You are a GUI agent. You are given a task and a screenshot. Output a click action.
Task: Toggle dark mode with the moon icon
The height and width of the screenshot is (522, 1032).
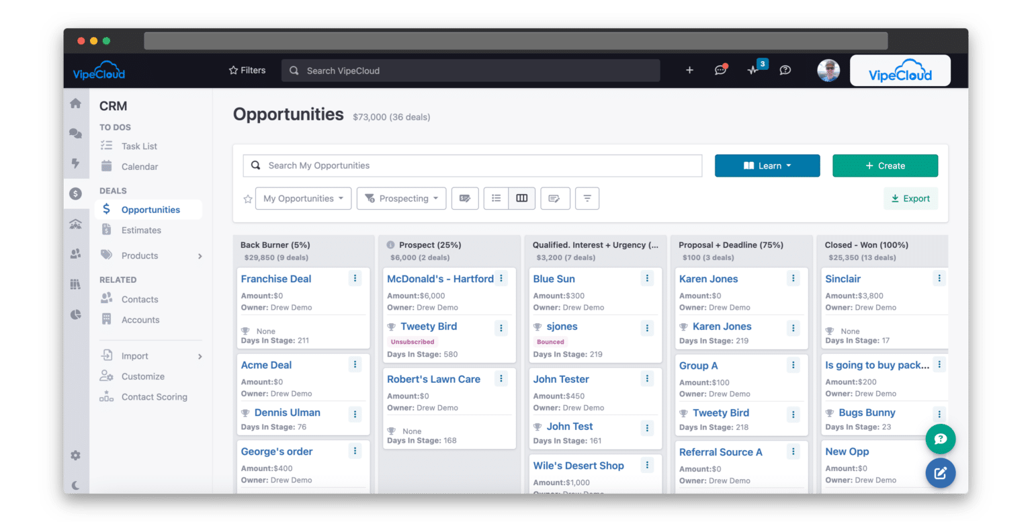[x=76, y=484]
